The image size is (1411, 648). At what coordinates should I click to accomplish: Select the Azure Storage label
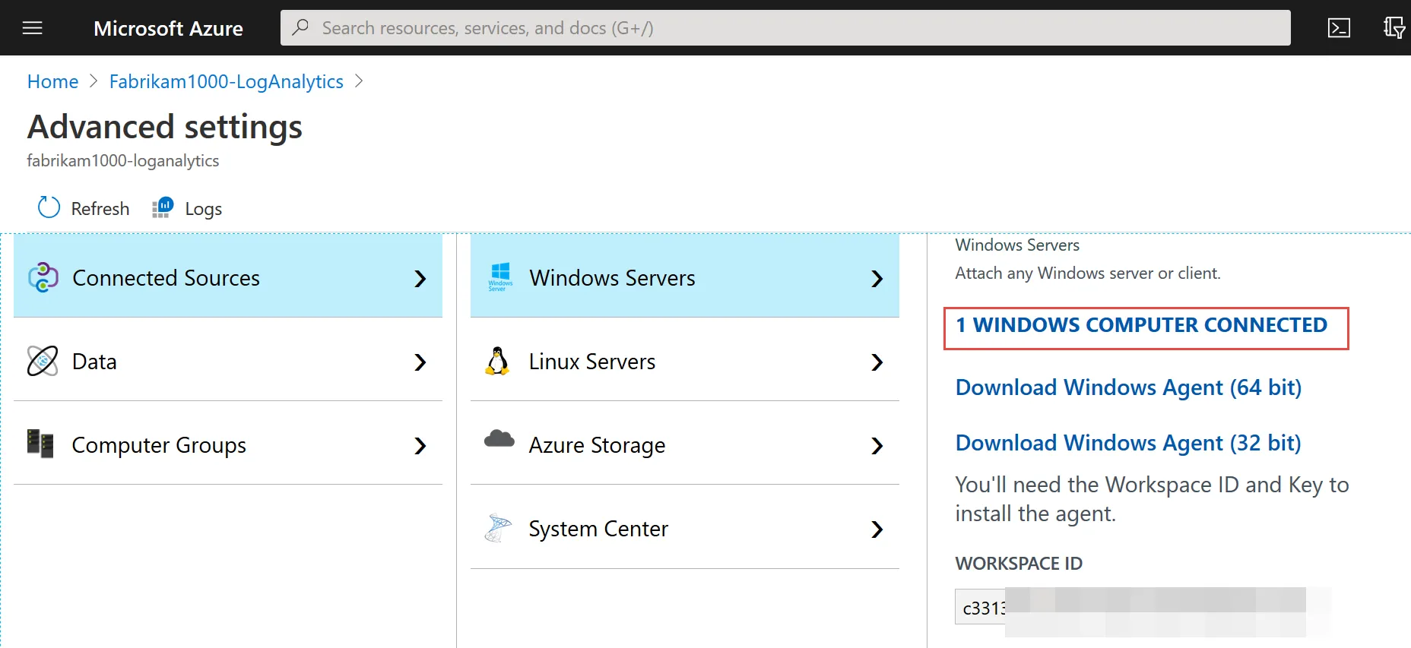(597, 445)
